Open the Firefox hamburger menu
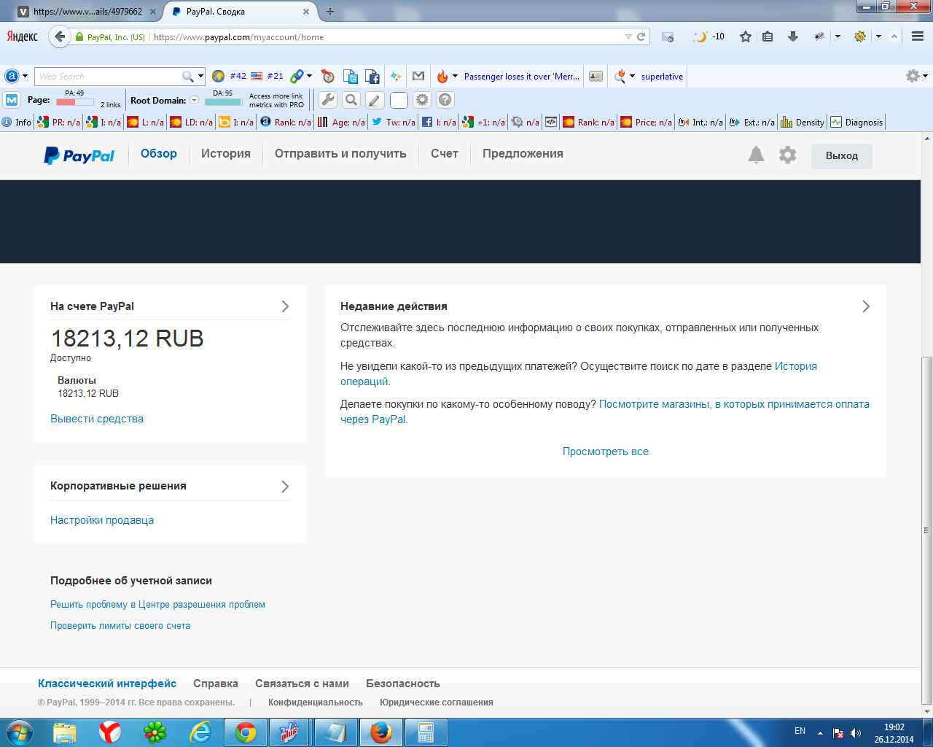 (x=918, y=36)
